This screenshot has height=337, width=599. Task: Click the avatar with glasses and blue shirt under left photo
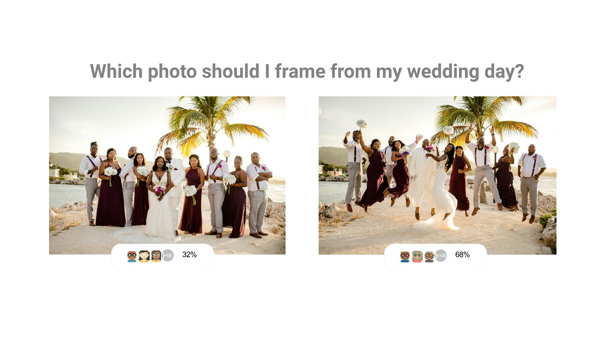[x=132, y=256]
